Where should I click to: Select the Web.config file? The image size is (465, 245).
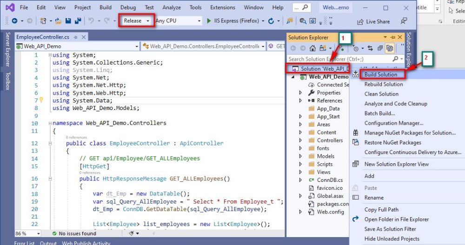(x=330, y=212)
